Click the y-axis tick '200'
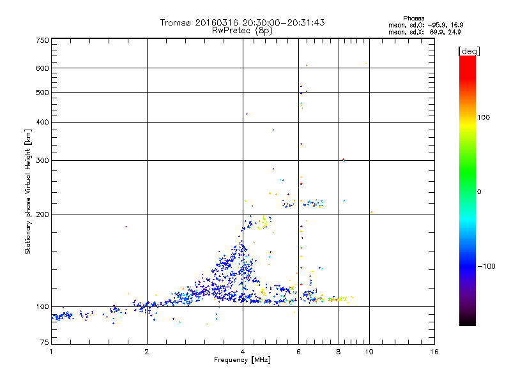The width and height of the screenshot is (511, 383). (42, 214)
